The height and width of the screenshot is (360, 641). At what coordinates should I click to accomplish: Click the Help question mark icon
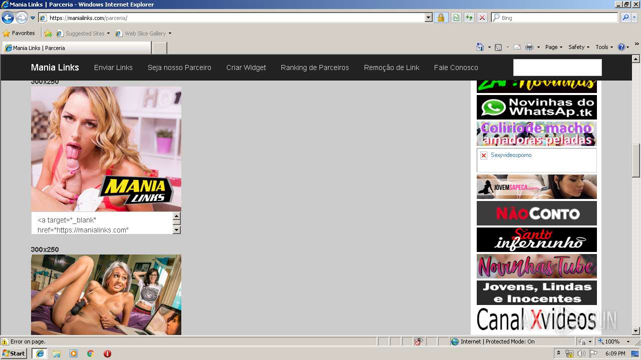621,47
